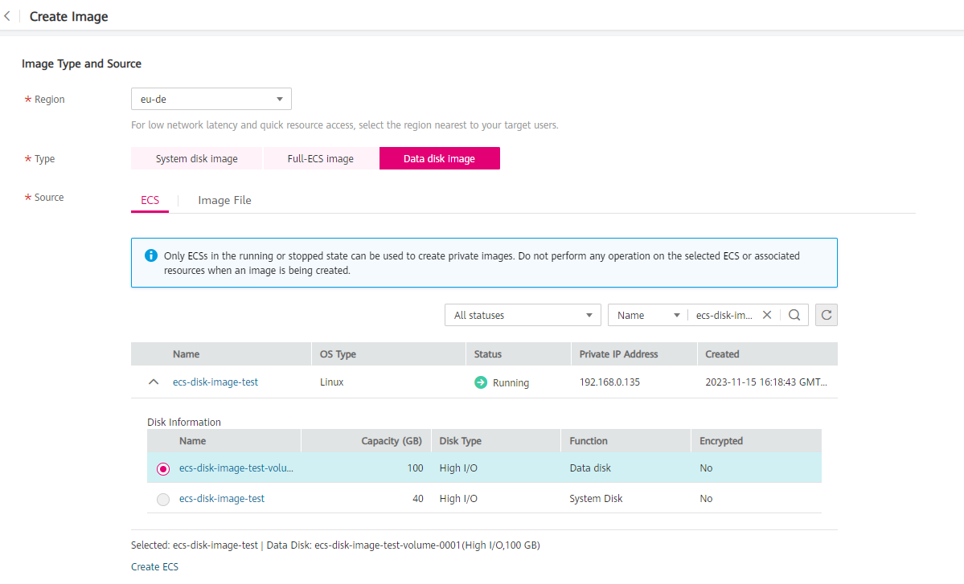Open the Region eu-de dropdown
Viewport: 964px width, 584px height.
pyautogui.click(x=211, y=99)
